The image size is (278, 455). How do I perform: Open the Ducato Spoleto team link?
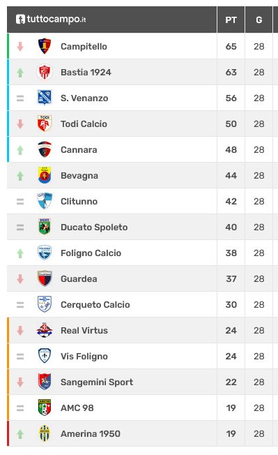[94, 227]
